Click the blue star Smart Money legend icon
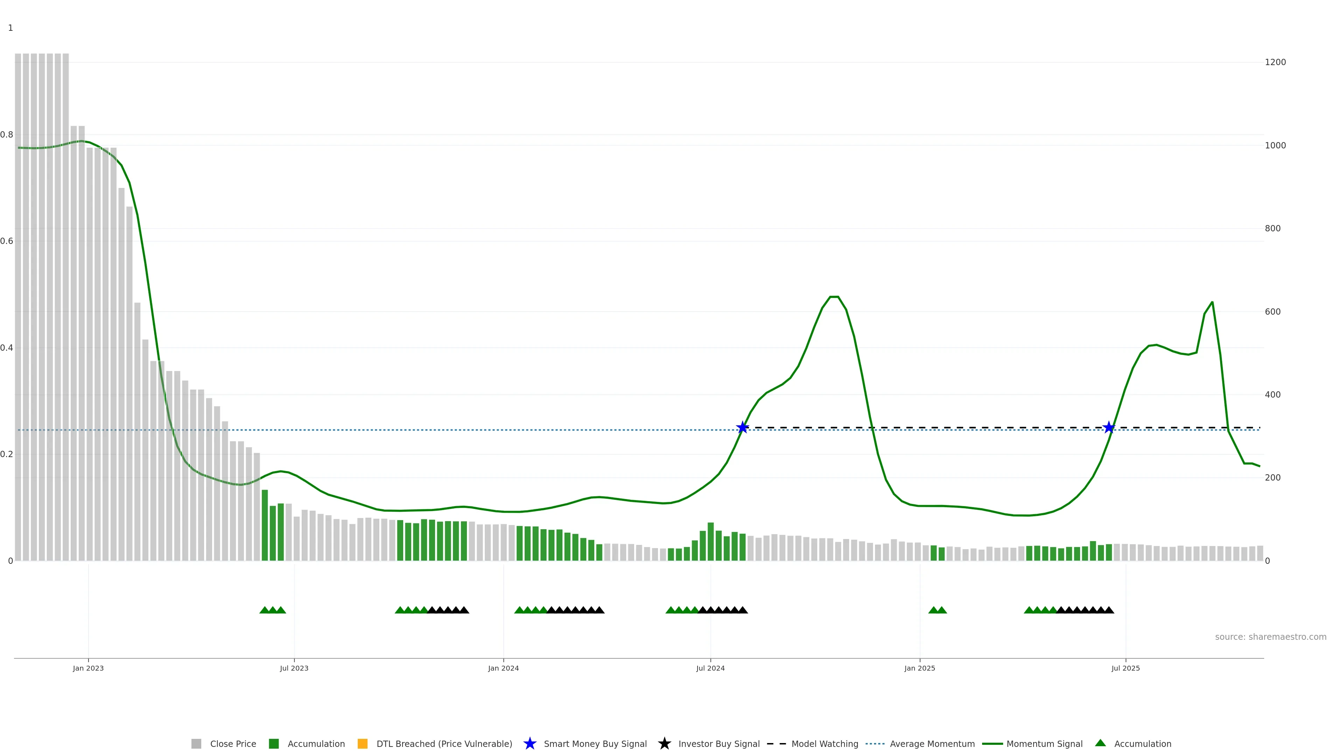 [530, 743]
